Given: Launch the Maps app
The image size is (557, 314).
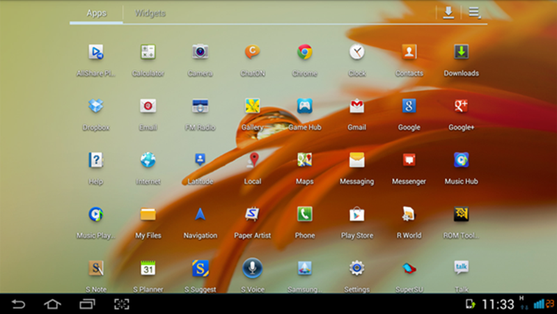Looking at the screenshot, I should pyautogui.click(x=305, y=160).
